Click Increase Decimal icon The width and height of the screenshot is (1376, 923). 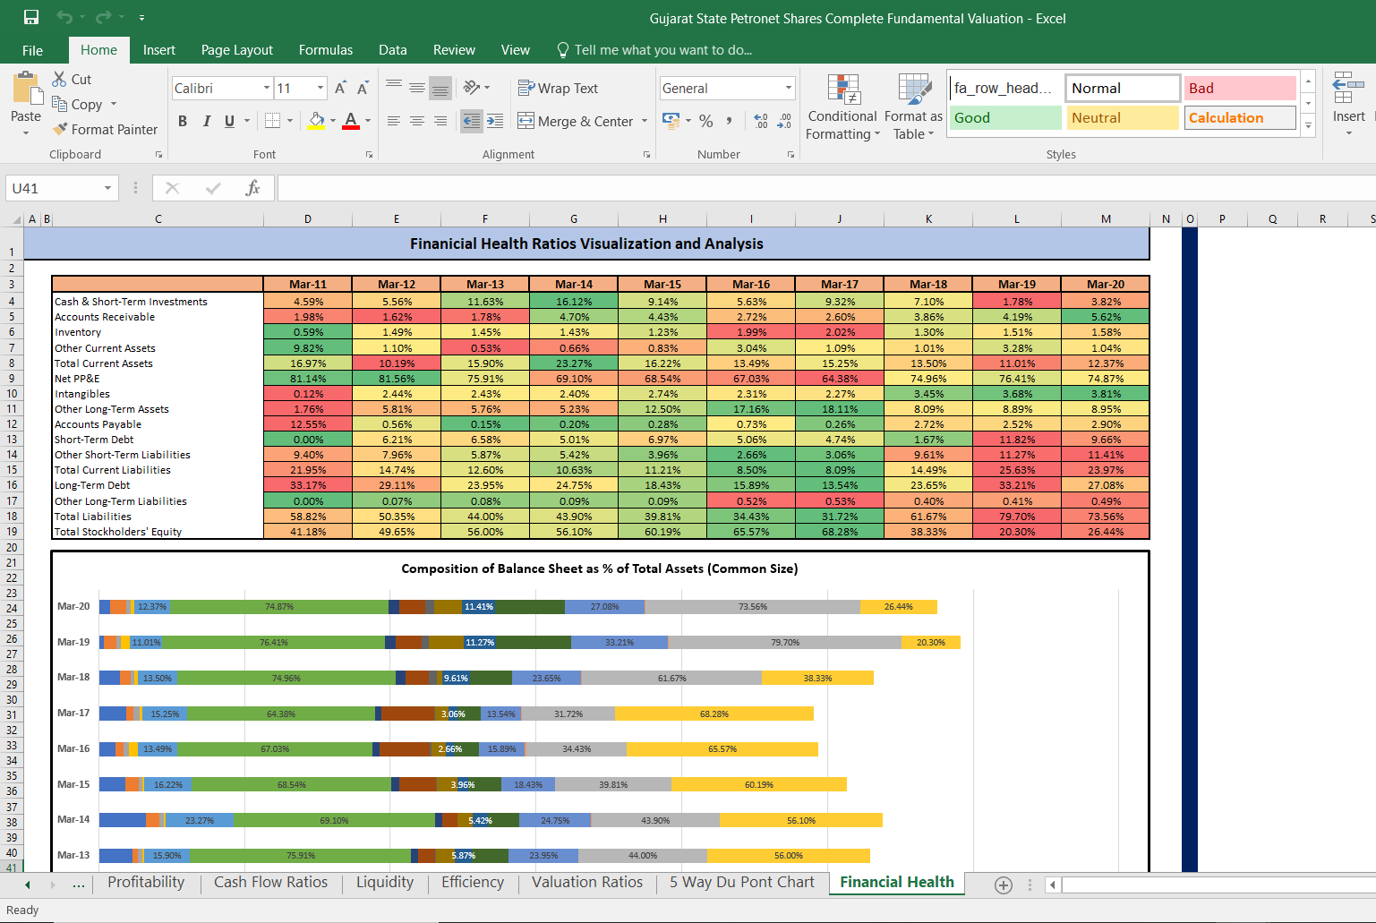pos(761,121)
